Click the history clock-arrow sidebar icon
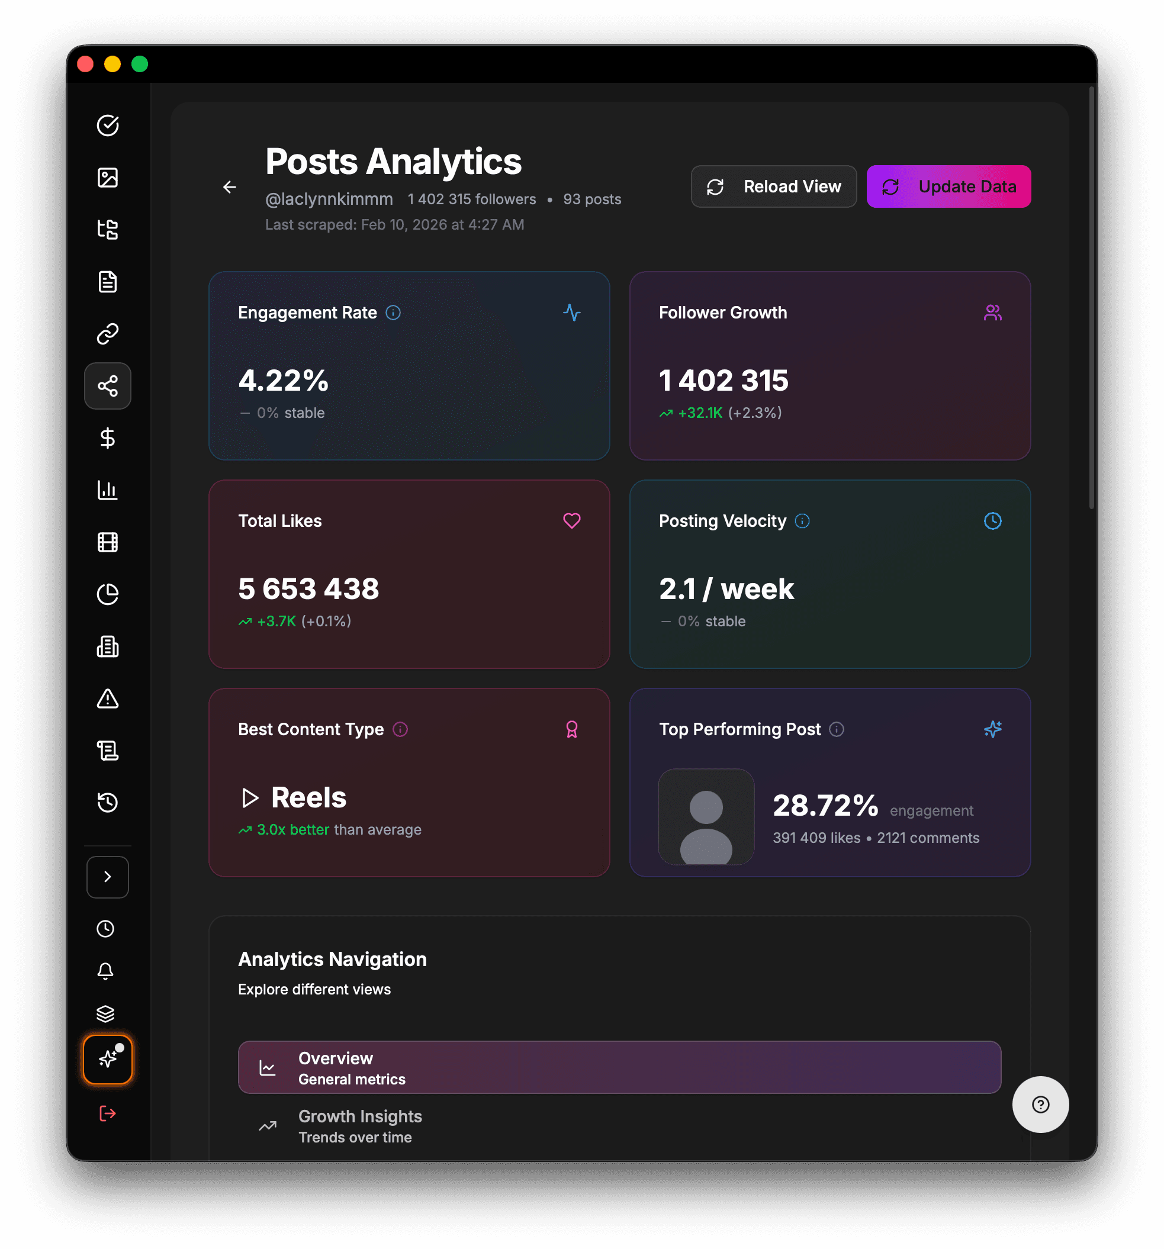The width and height of the screenshot is (1164, 1249). [108, 802]
